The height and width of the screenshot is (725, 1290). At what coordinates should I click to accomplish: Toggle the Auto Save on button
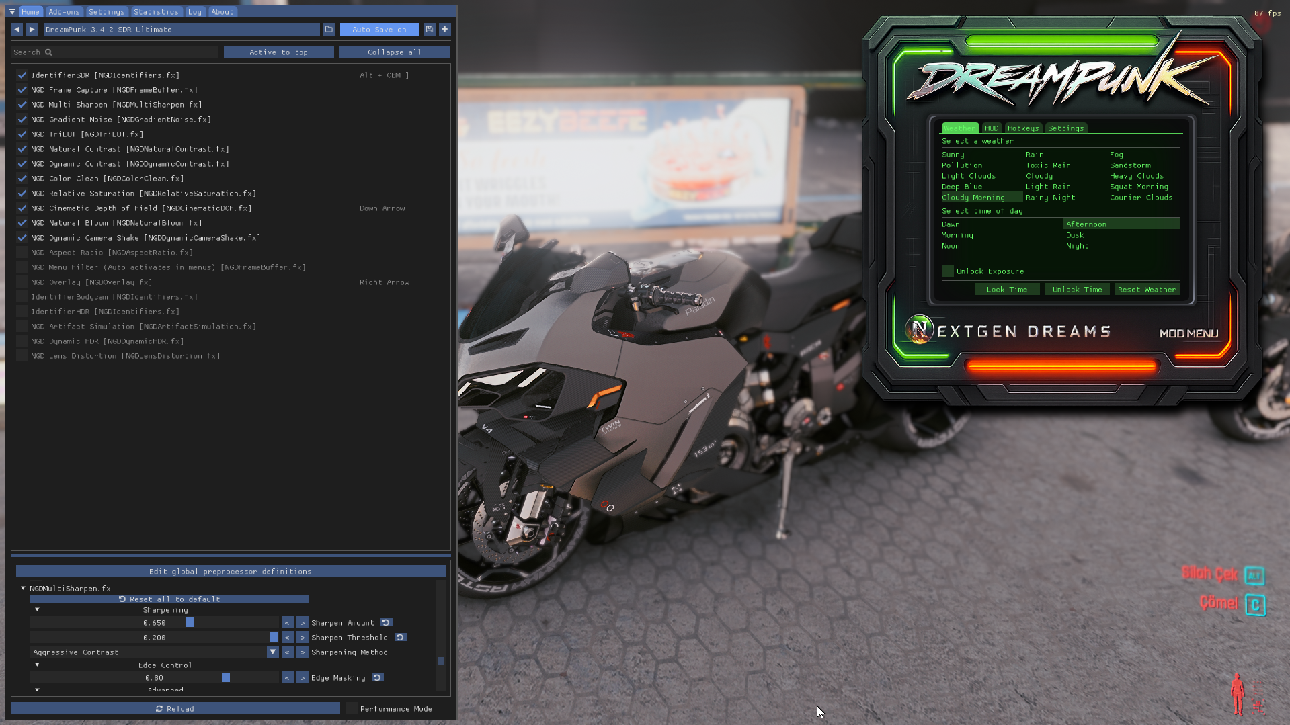pyautogui.click(x=379, y=30)
